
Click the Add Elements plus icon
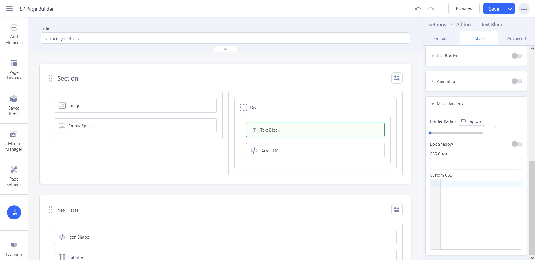pos(14,28)
